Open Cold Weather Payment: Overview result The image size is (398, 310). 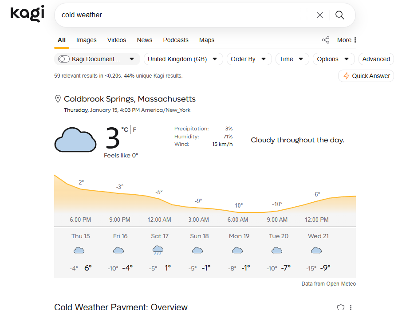(x=121, y=306)
